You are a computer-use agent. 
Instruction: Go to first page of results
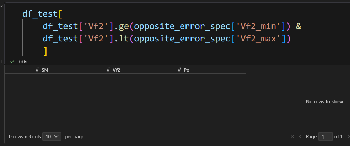(x=292, y=136)
